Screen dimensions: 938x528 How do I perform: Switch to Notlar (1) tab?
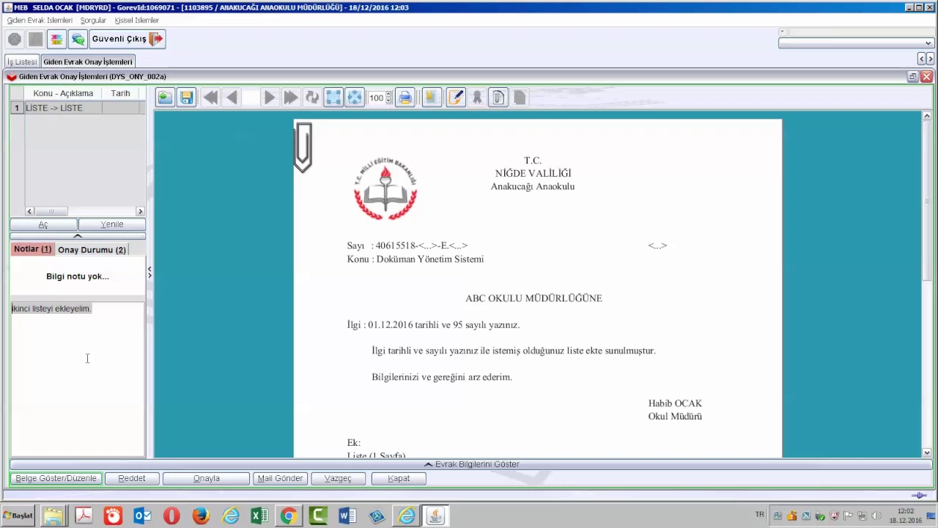point(32,249)
